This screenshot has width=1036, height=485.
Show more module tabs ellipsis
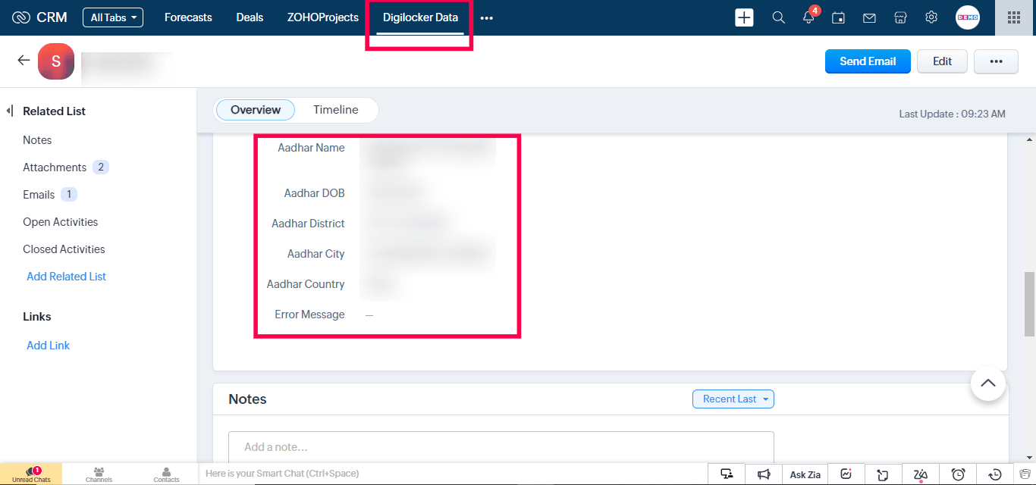pos(487,18)
